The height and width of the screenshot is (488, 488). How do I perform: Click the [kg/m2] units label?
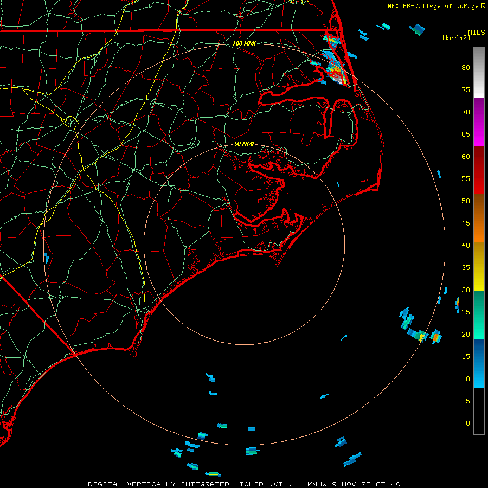pyautogui.click(x=456, y=38)
